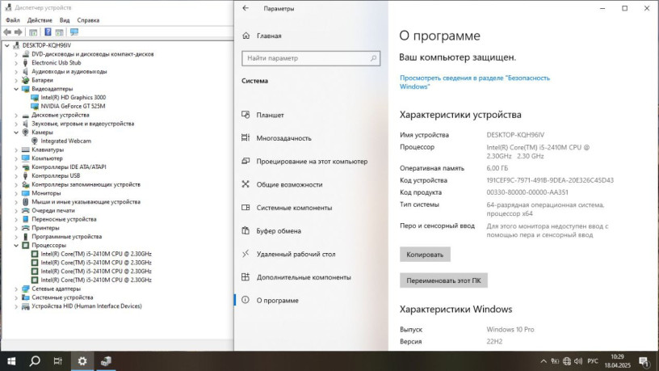Click the Windows 10 Pro edition value

[510, 329]
